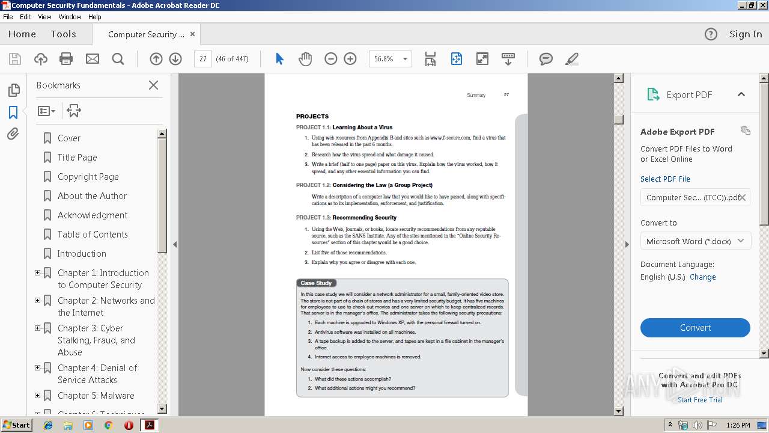This screenshot has height=433, width=769.
Task: Send file by email envelope icon
Action: click(x=92, y=59)
